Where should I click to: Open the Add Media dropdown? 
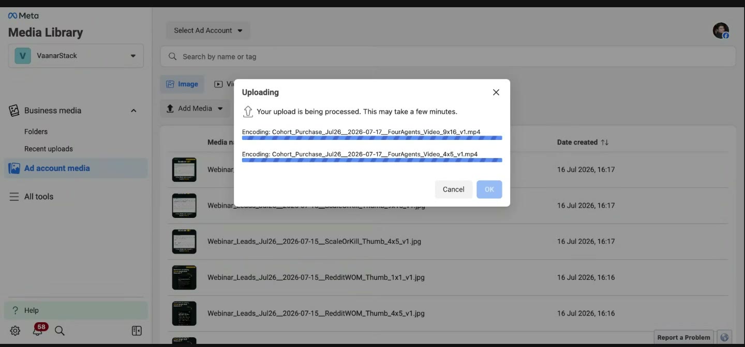195,108
